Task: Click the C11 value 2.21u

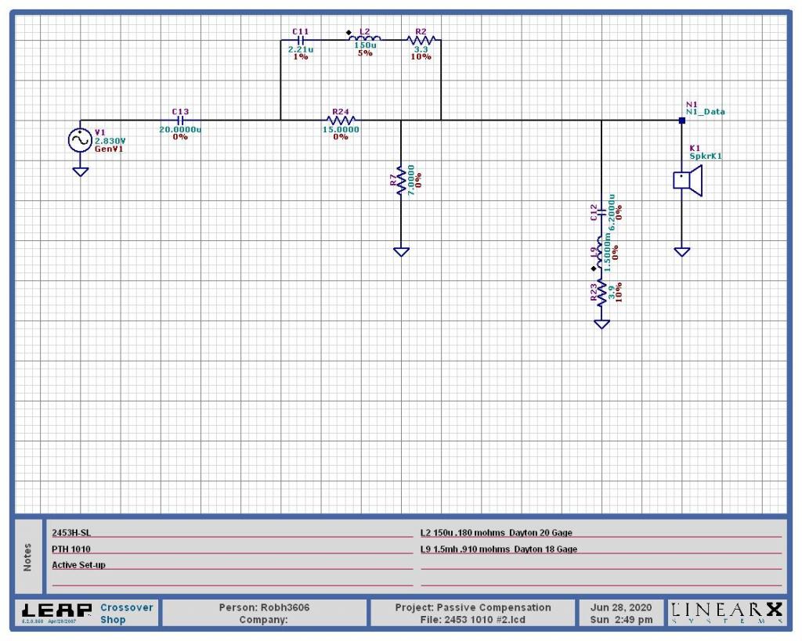Action: click(301, 49)
